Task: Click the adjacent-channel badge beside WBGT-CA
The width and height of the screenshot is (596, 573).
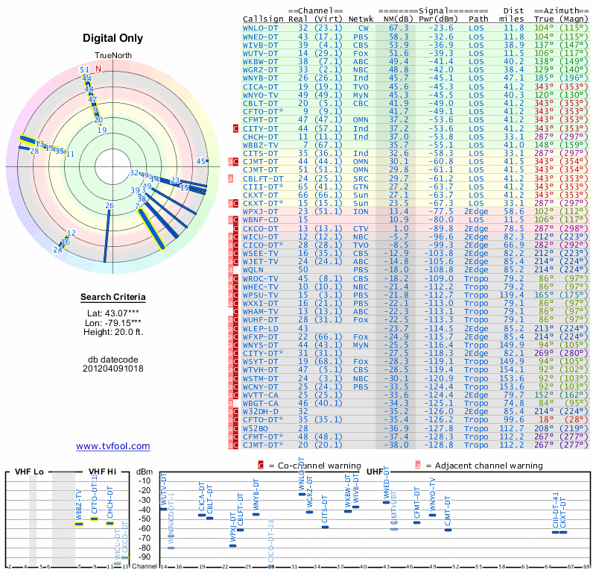Action: [x=230, y=403]
